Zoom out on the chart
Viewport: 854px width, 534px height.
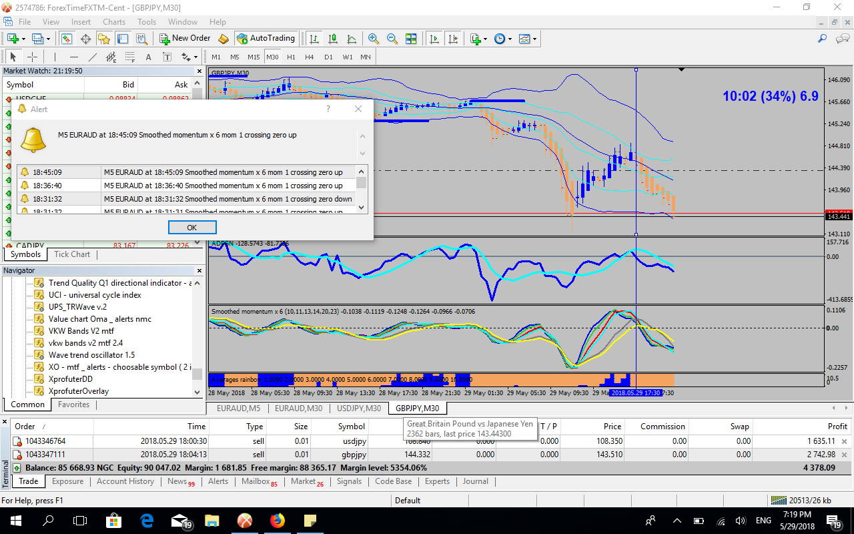392,39
